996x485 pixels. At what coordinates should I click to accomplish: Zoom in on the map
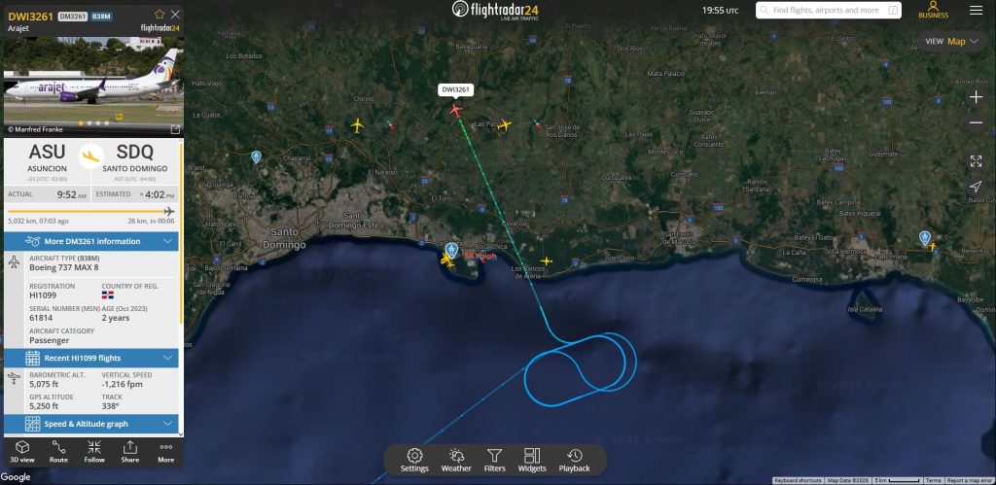976,97
